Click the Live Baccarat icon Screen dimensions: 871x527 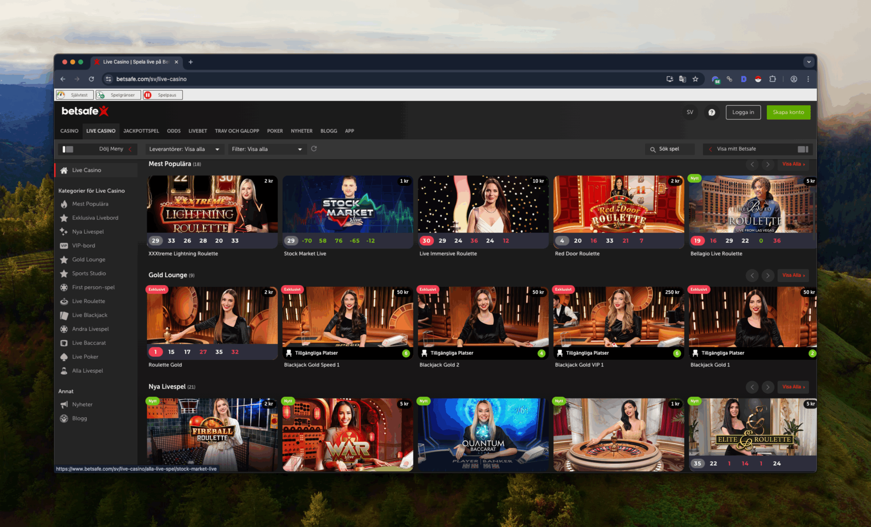64,343
